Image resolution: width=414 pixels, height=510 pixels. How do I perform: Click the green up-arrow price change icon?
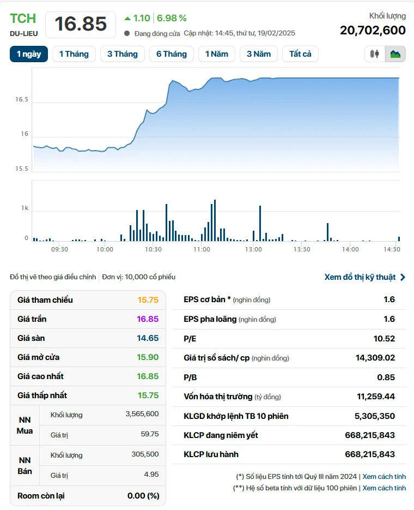click(127, 19)
